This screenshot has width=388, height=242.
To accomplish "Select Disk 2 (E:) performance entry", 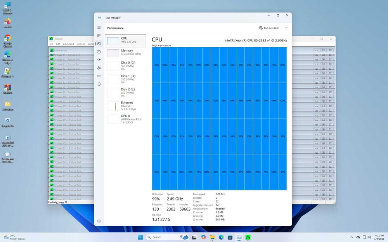I will (x=125, y=93).
